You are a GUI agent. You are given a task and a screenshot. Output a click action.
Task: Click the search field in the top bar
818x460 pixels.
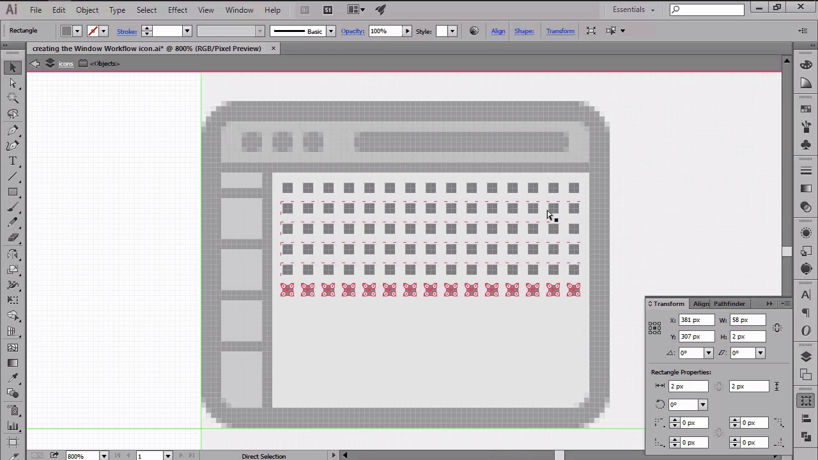(707, 9)
